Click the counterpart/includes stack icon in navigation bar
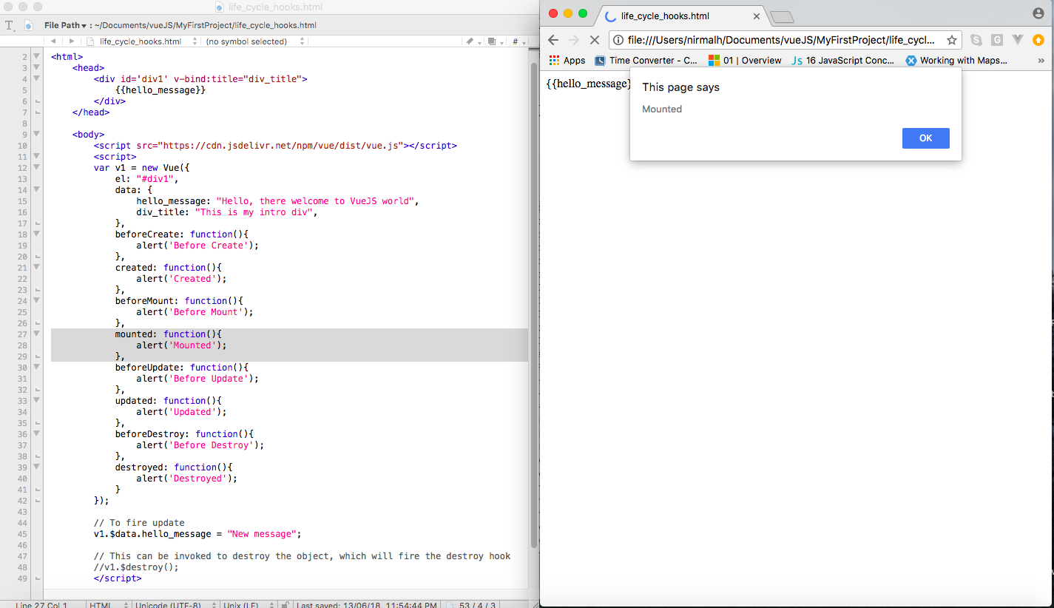1054x608 pixels. tap(493, 41)
